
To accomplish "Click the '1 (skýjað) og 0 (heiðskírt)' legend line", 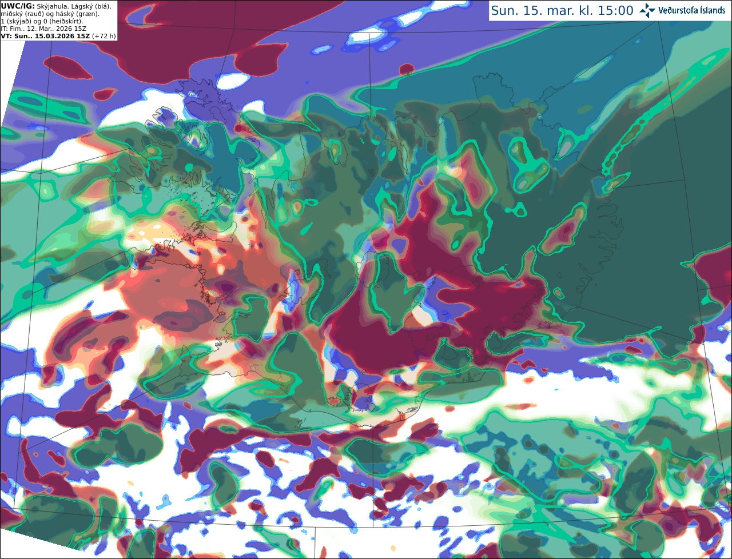I will (x=42, y=21).
